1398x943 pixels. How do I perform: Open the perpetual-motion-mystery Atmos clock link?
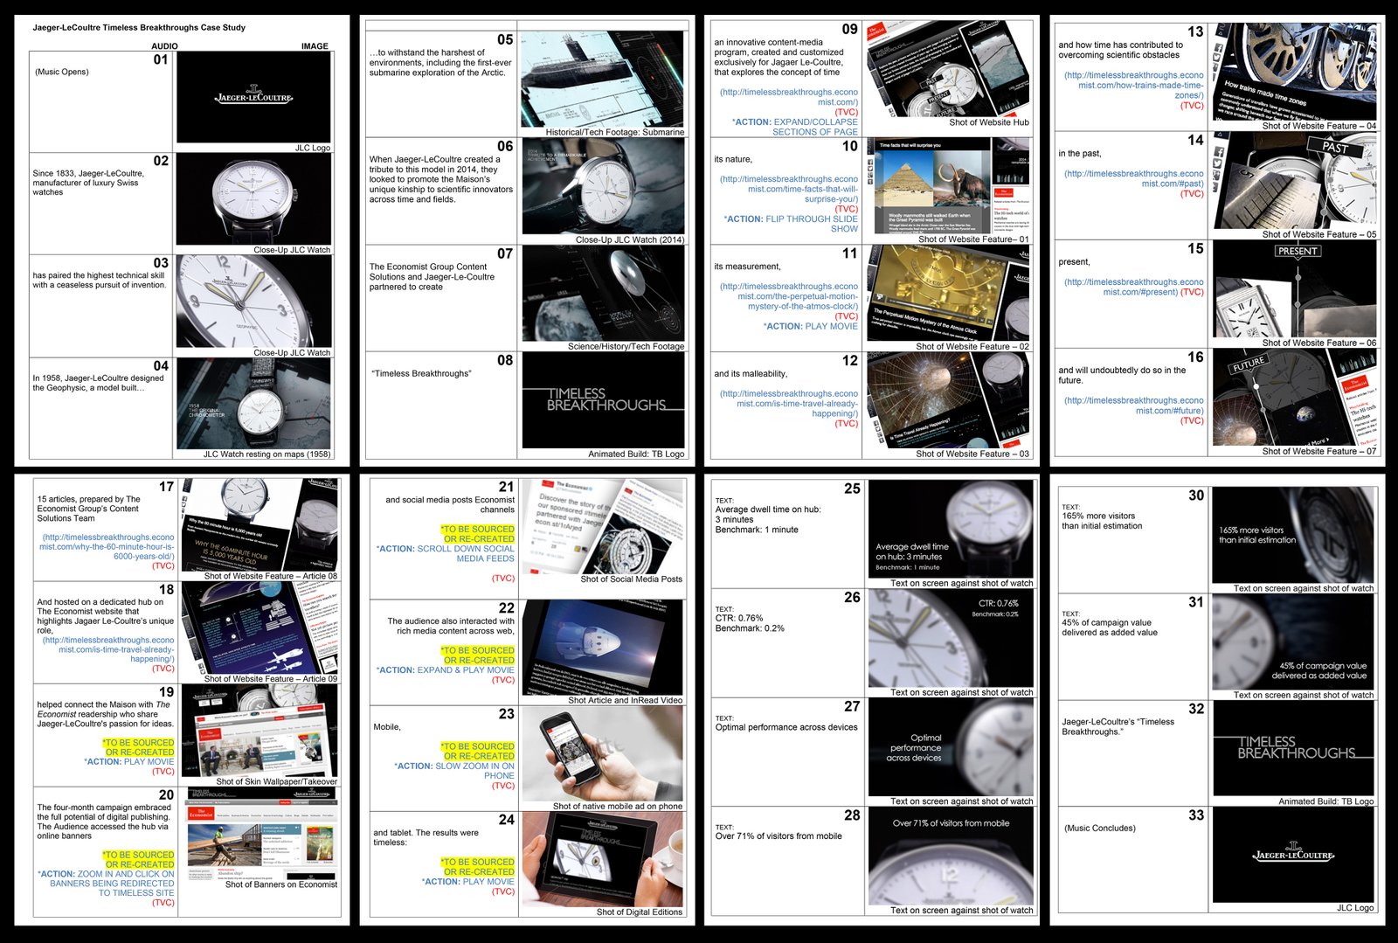788,296
